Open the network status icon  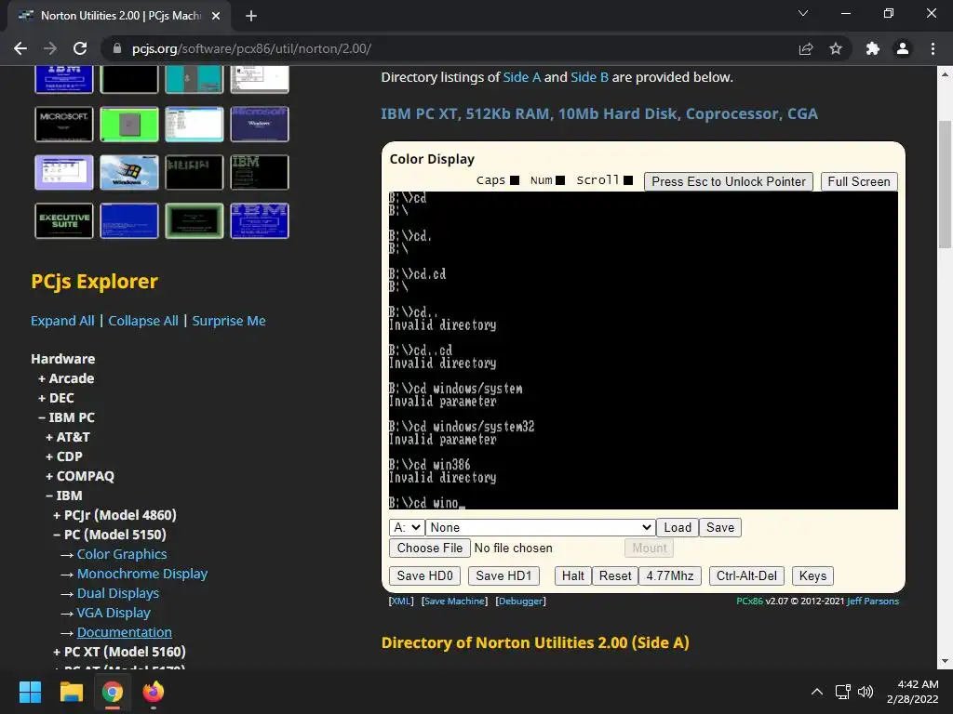coord(842,692)
